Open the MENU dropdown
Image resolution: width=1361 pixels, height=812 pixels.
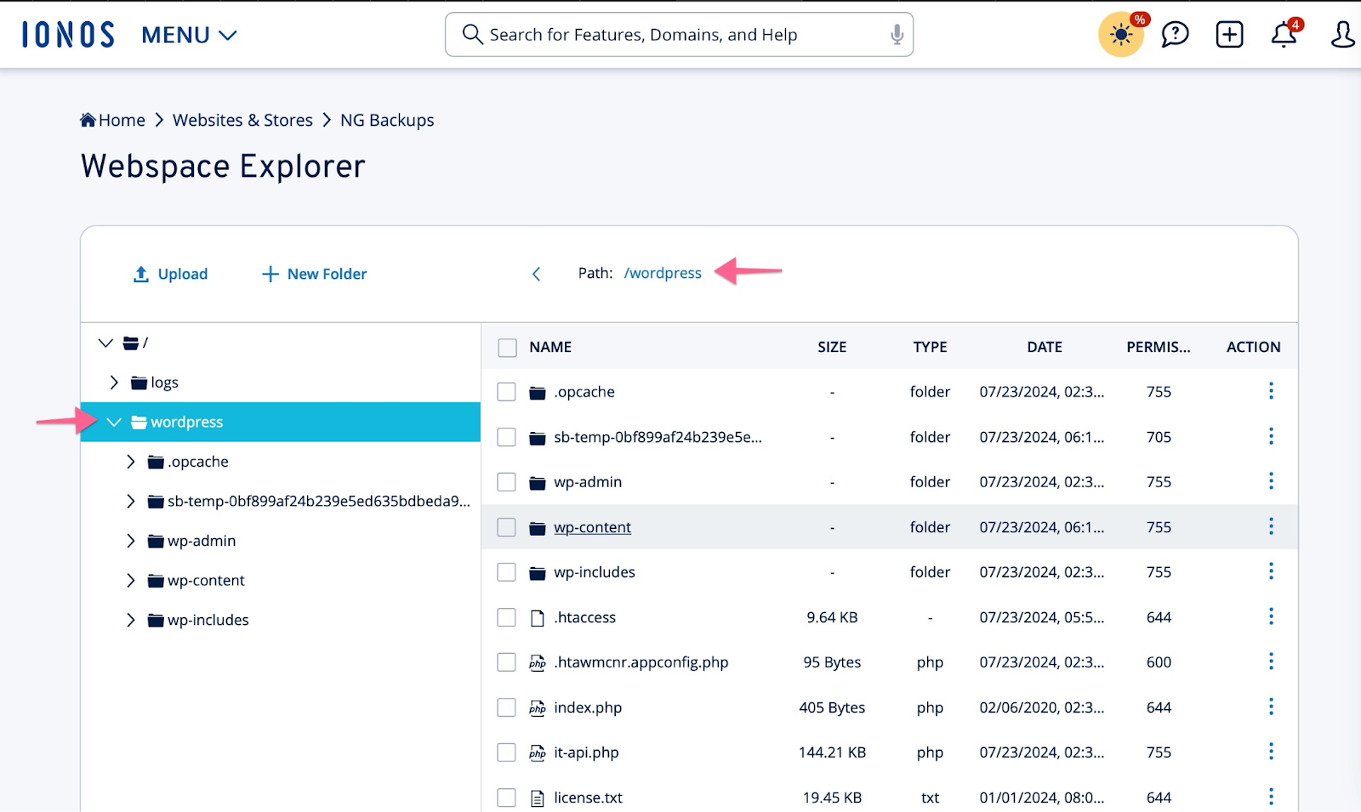coord(189,35)
